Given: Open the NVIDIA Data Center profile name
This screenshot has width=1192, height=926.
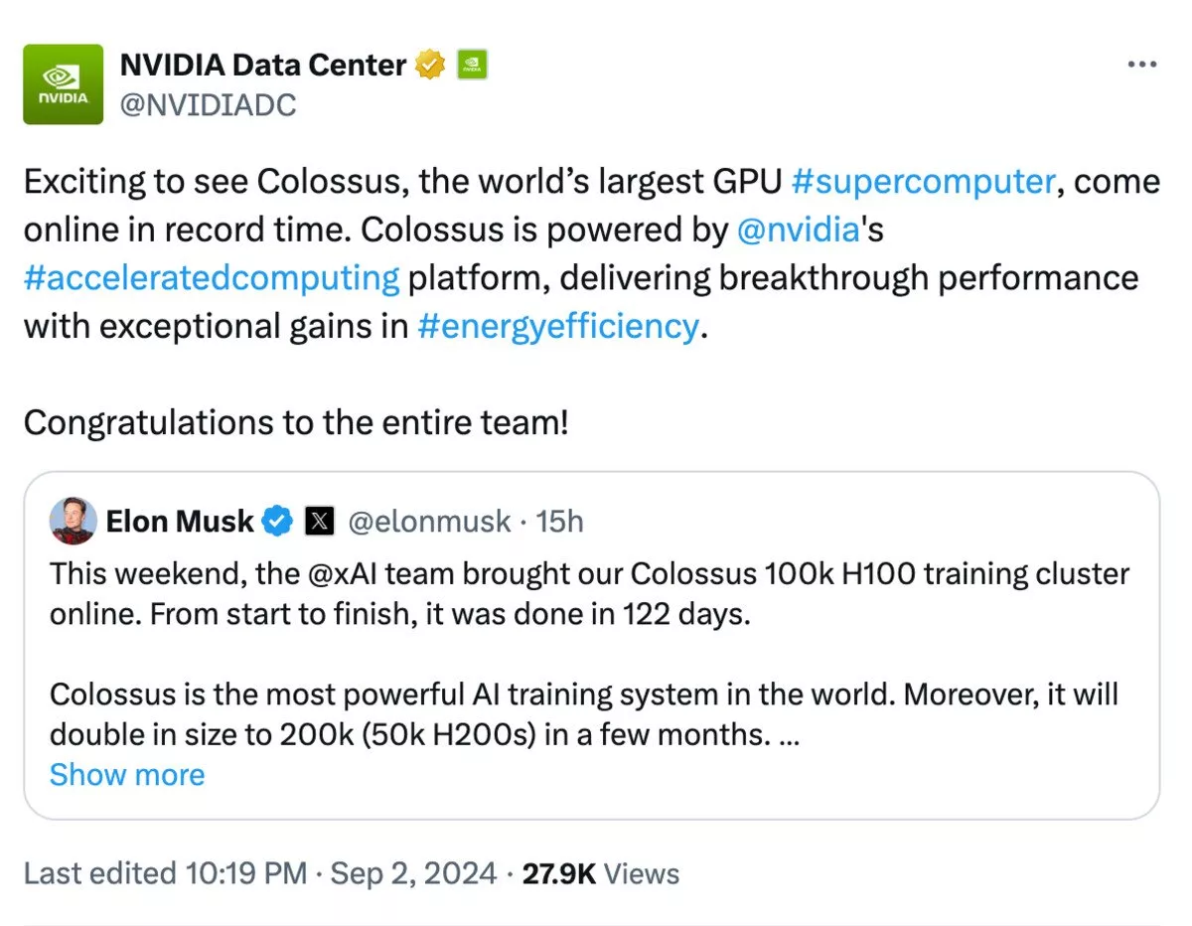Looking at the screenshot, I should (262, 66).
